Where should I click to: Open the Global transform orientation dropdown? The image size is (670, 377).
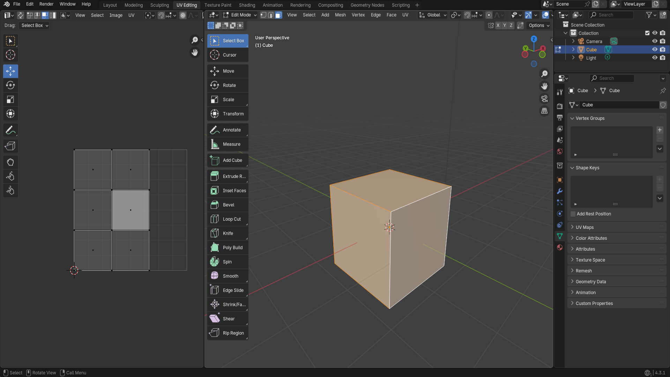433,15
